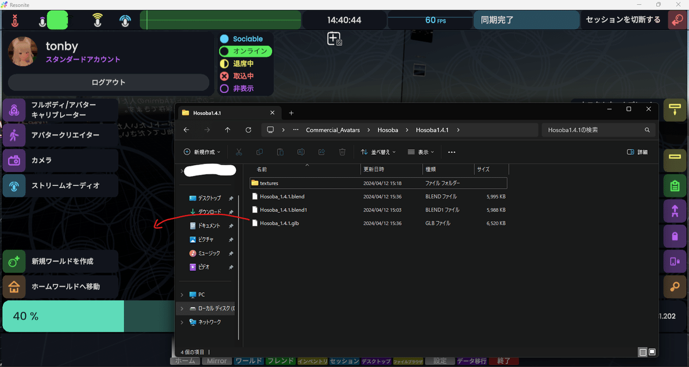Select Hosoba_1.4.1.blend1 file
The image size is (689, 367).
pyautogui.click(x=379, y=210)
